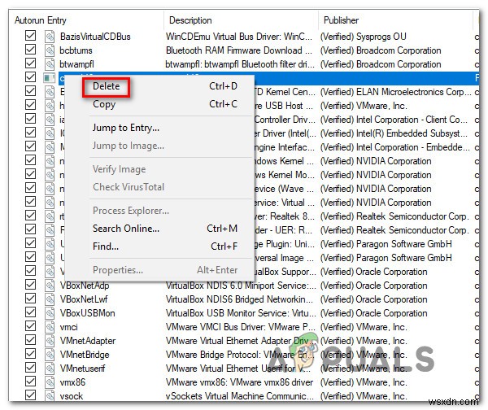Image resolution: width=488 pixels, height=410 pixels.
Task: Click Process Explorer... menu entry
Action: [131, 211]
